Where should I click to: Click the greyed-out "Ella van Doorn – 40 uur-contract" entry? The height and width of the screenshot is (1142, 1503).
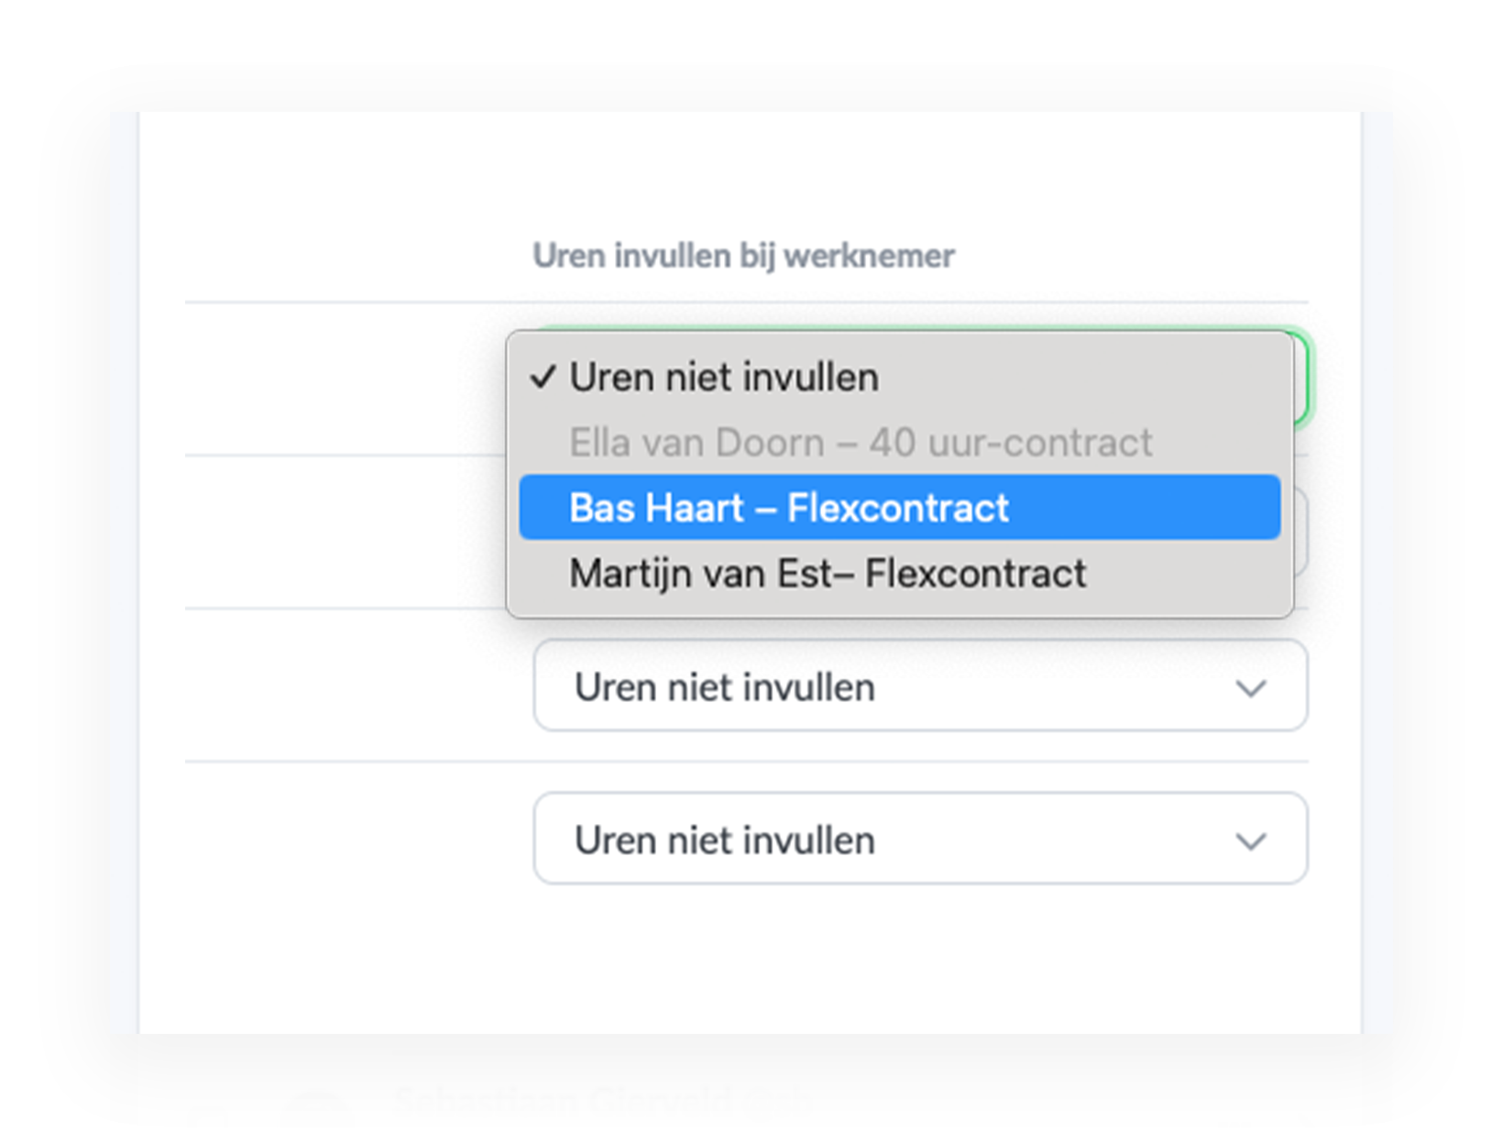click(861, 442)
